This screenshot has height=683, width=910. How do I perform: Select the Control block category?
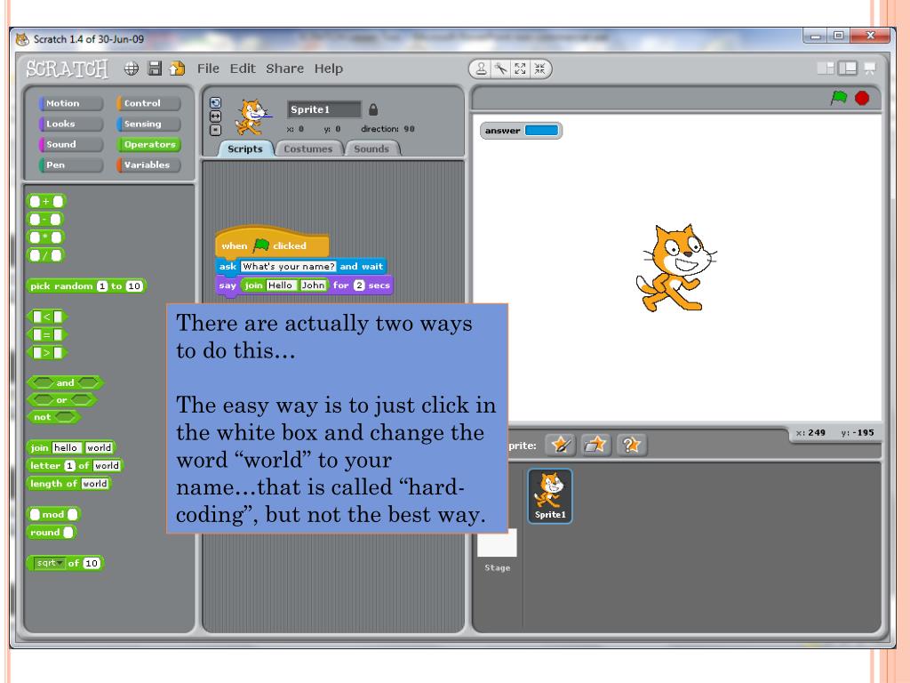(148, 103)
